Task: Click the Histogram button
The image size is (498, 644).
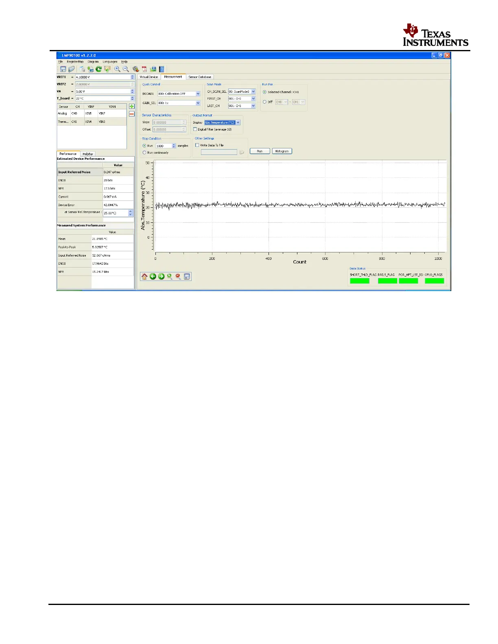Action: pyautogui.click(x=282, y=151)
